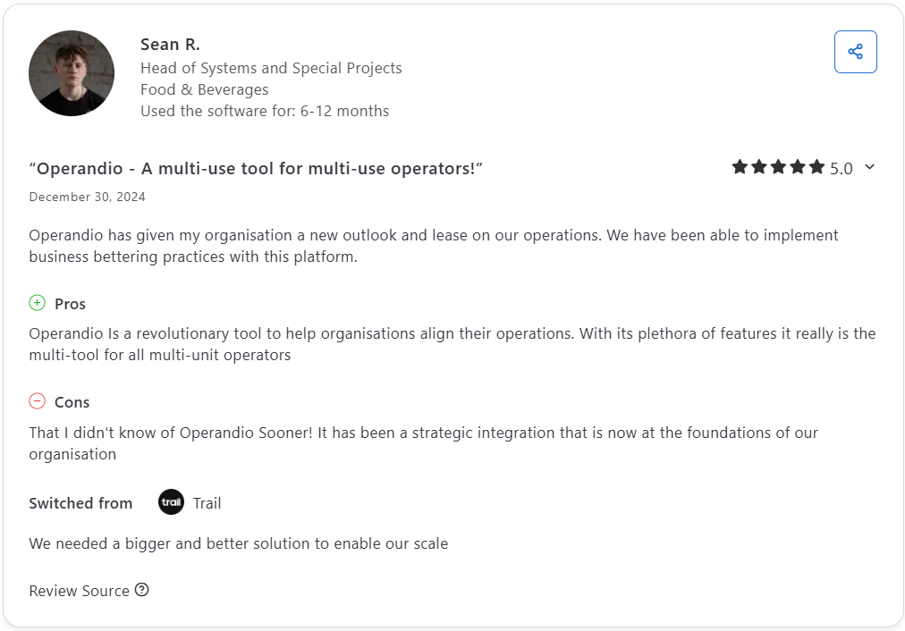Viewport: 905px width, 631px height.
Task: Click the December 30, 2024 review date
Action: 87,197
